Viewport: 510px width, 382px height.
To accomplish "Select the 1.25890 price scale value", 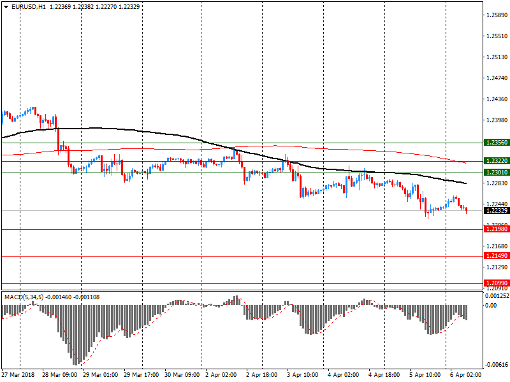I will (x=497, y=15).
